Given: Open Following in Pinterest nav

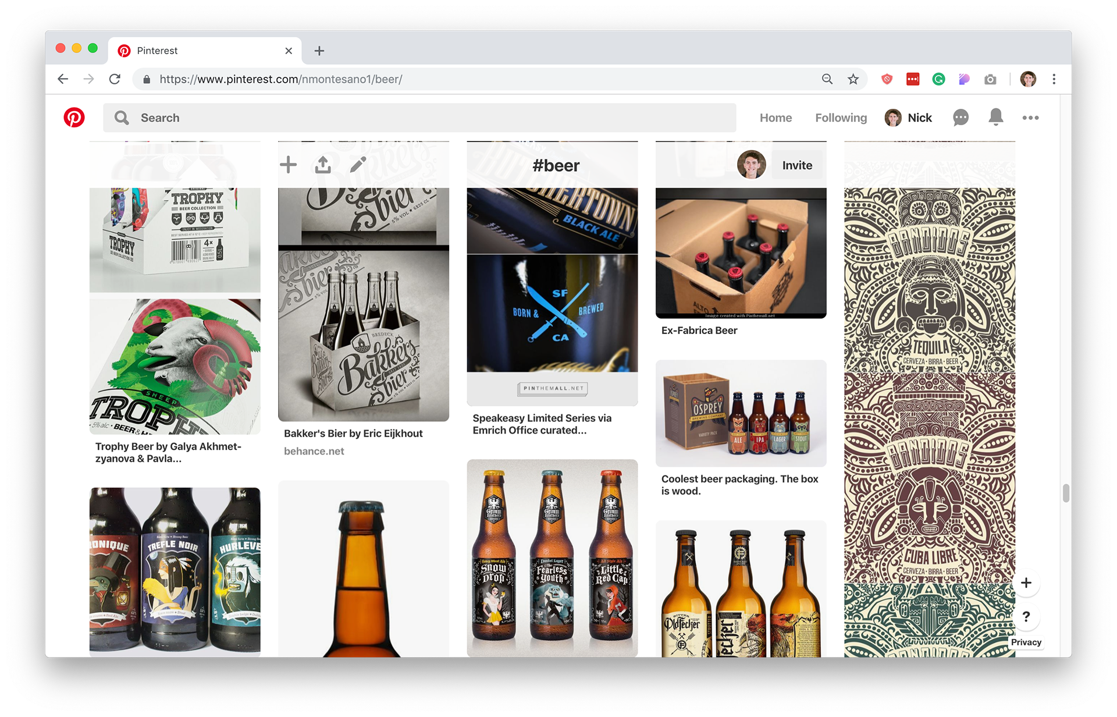Looking at the screenshot, I should [841, 118].
